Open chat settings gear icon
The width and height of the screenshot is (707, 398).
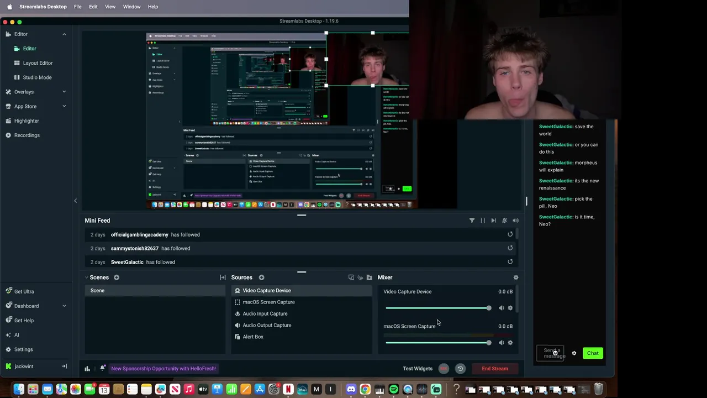pyautogui.click(x=574, y=353)
